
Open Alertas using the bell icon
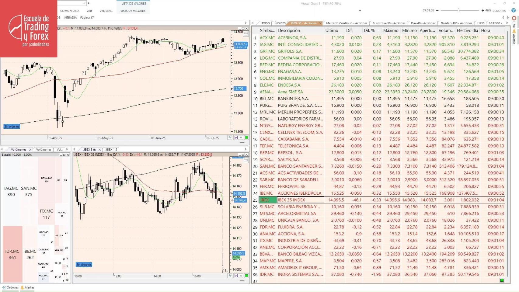22,287
